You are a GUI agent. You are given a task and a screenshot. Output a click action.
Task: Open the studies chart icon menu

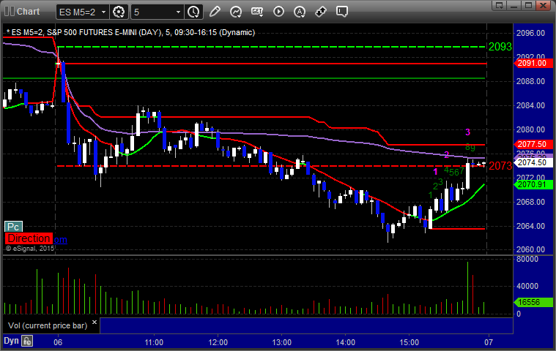tap(235, 12)
